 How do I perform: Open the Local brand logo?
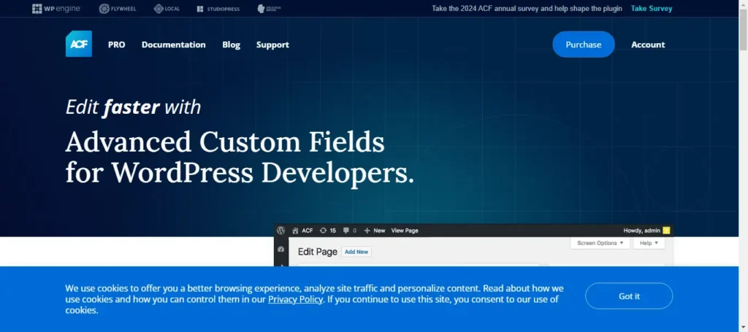point(167,9)
